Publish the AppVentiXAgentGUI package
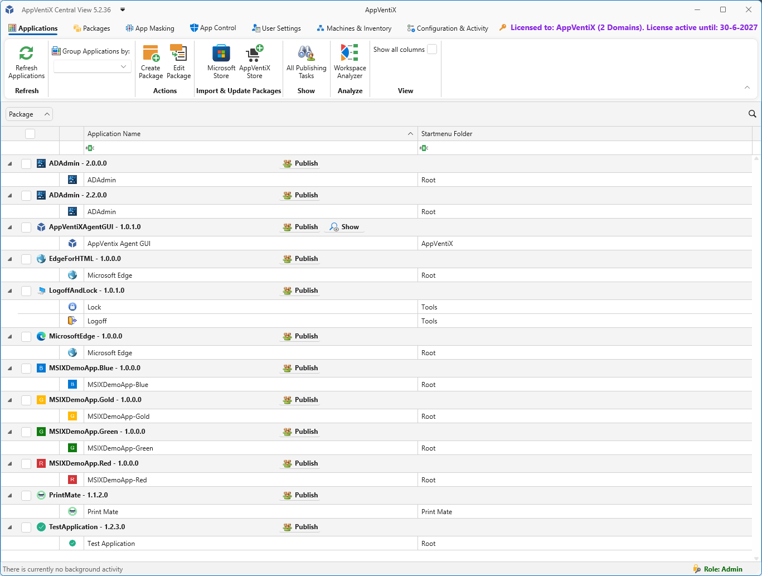The width and height of the screenshot is (762, 576). 300,227
